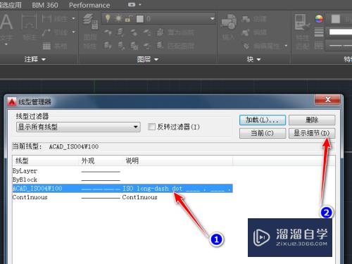The height and width of the screenshot is (264, 352).
Task: Expand the 块 panel
Action: pyautogui.click(x=253, y=59)
